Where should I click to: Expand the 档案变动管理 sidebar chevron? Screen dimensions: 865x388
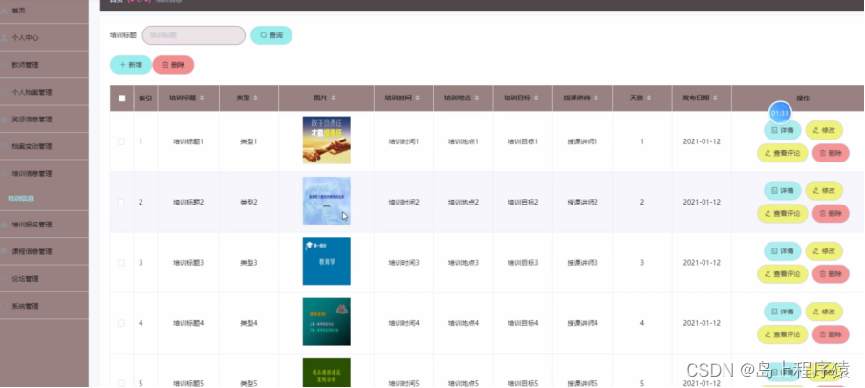coord(77,147)
